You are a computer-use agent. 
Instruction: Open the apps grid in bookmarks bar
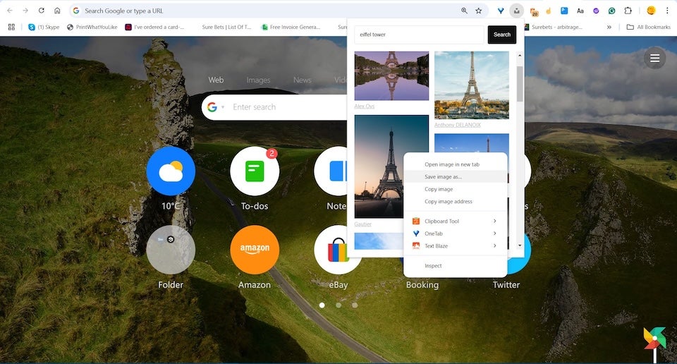click(x=12, y=27)
